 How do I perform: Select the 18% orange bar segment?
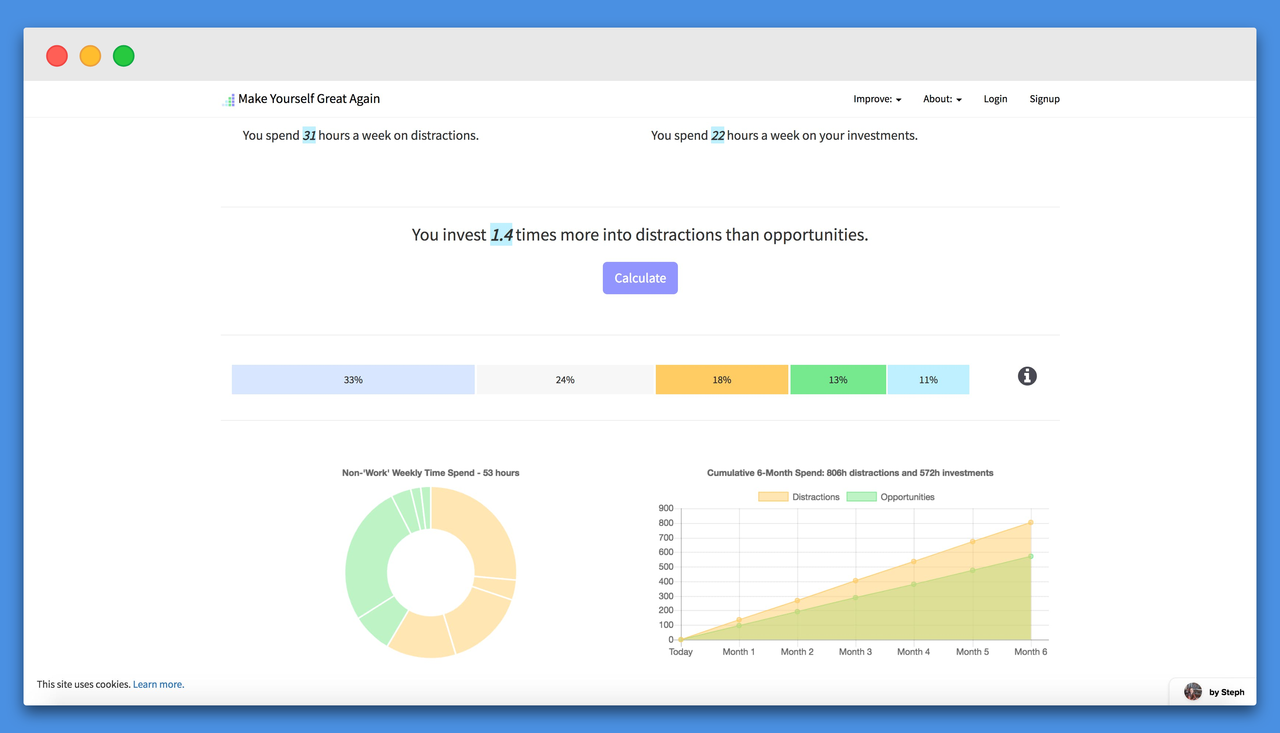[721, 380]
